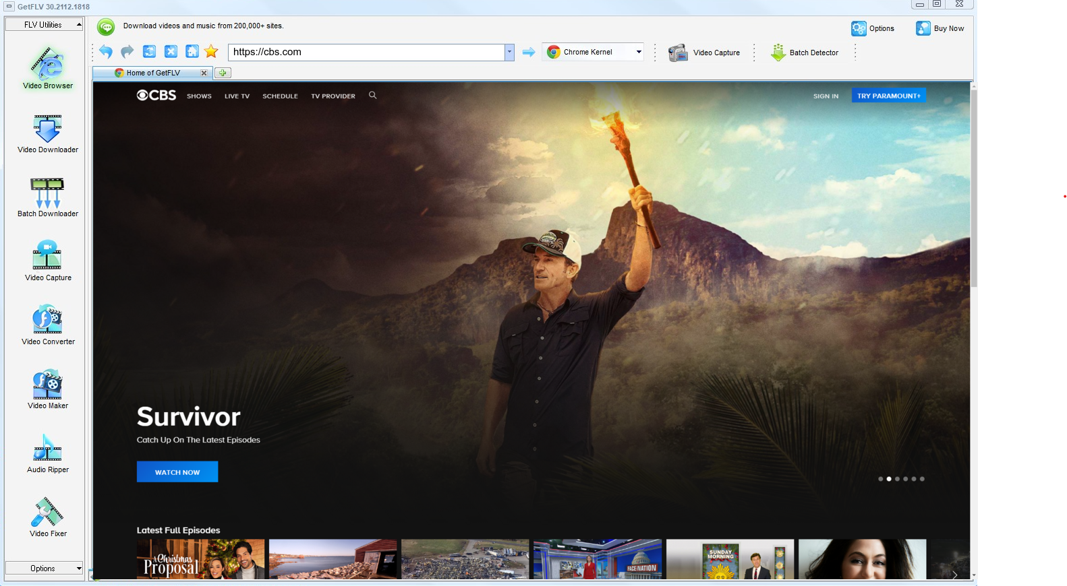This screenshot has width=1067, height=586.
Task: Open A Christmas Proposal thumbnail
Action: click(x=200, y=559)
